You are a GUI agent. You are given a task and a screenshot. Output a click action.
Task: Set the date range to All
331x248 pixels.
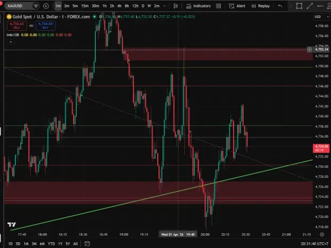75,244
